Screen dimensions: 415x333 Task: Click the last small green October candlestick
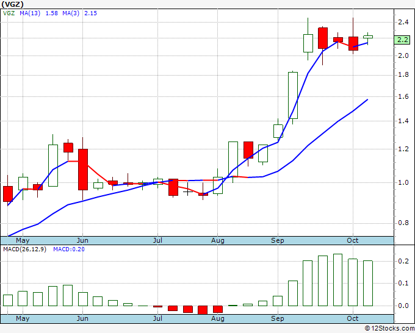point(368,37)
